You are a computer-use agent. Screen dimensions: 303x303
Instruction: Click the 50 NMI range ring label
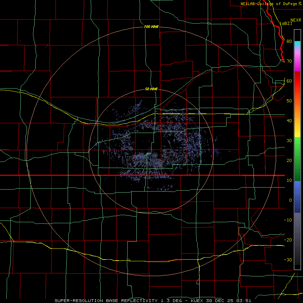[x=151, y=89]
